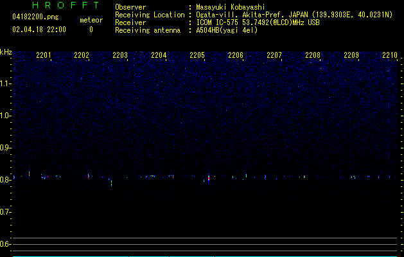Click the meteor count label
The image size is (404, 257).
(x=91, y=20)
